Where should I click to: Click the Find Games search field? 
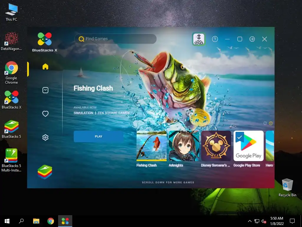click(x=116, y=39)
